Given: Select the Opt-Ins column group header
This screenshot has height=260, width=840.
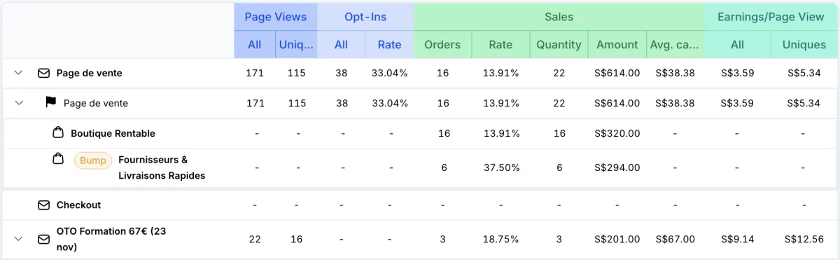Looking at the screenshot, I should pyautogui.click(x=365, y=17).
